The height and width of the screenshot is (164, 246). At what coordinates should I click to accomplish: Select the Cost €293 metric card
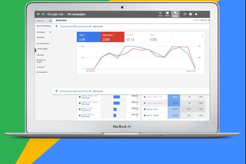[x=160, y=37]
